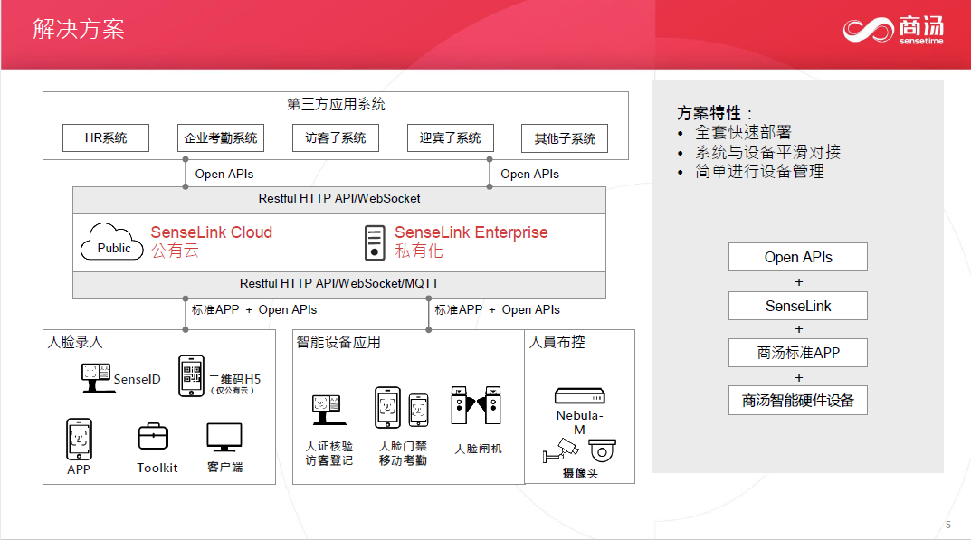
Task: Click the SenseLink box in right panel
Action: click(x=798, y=306)
